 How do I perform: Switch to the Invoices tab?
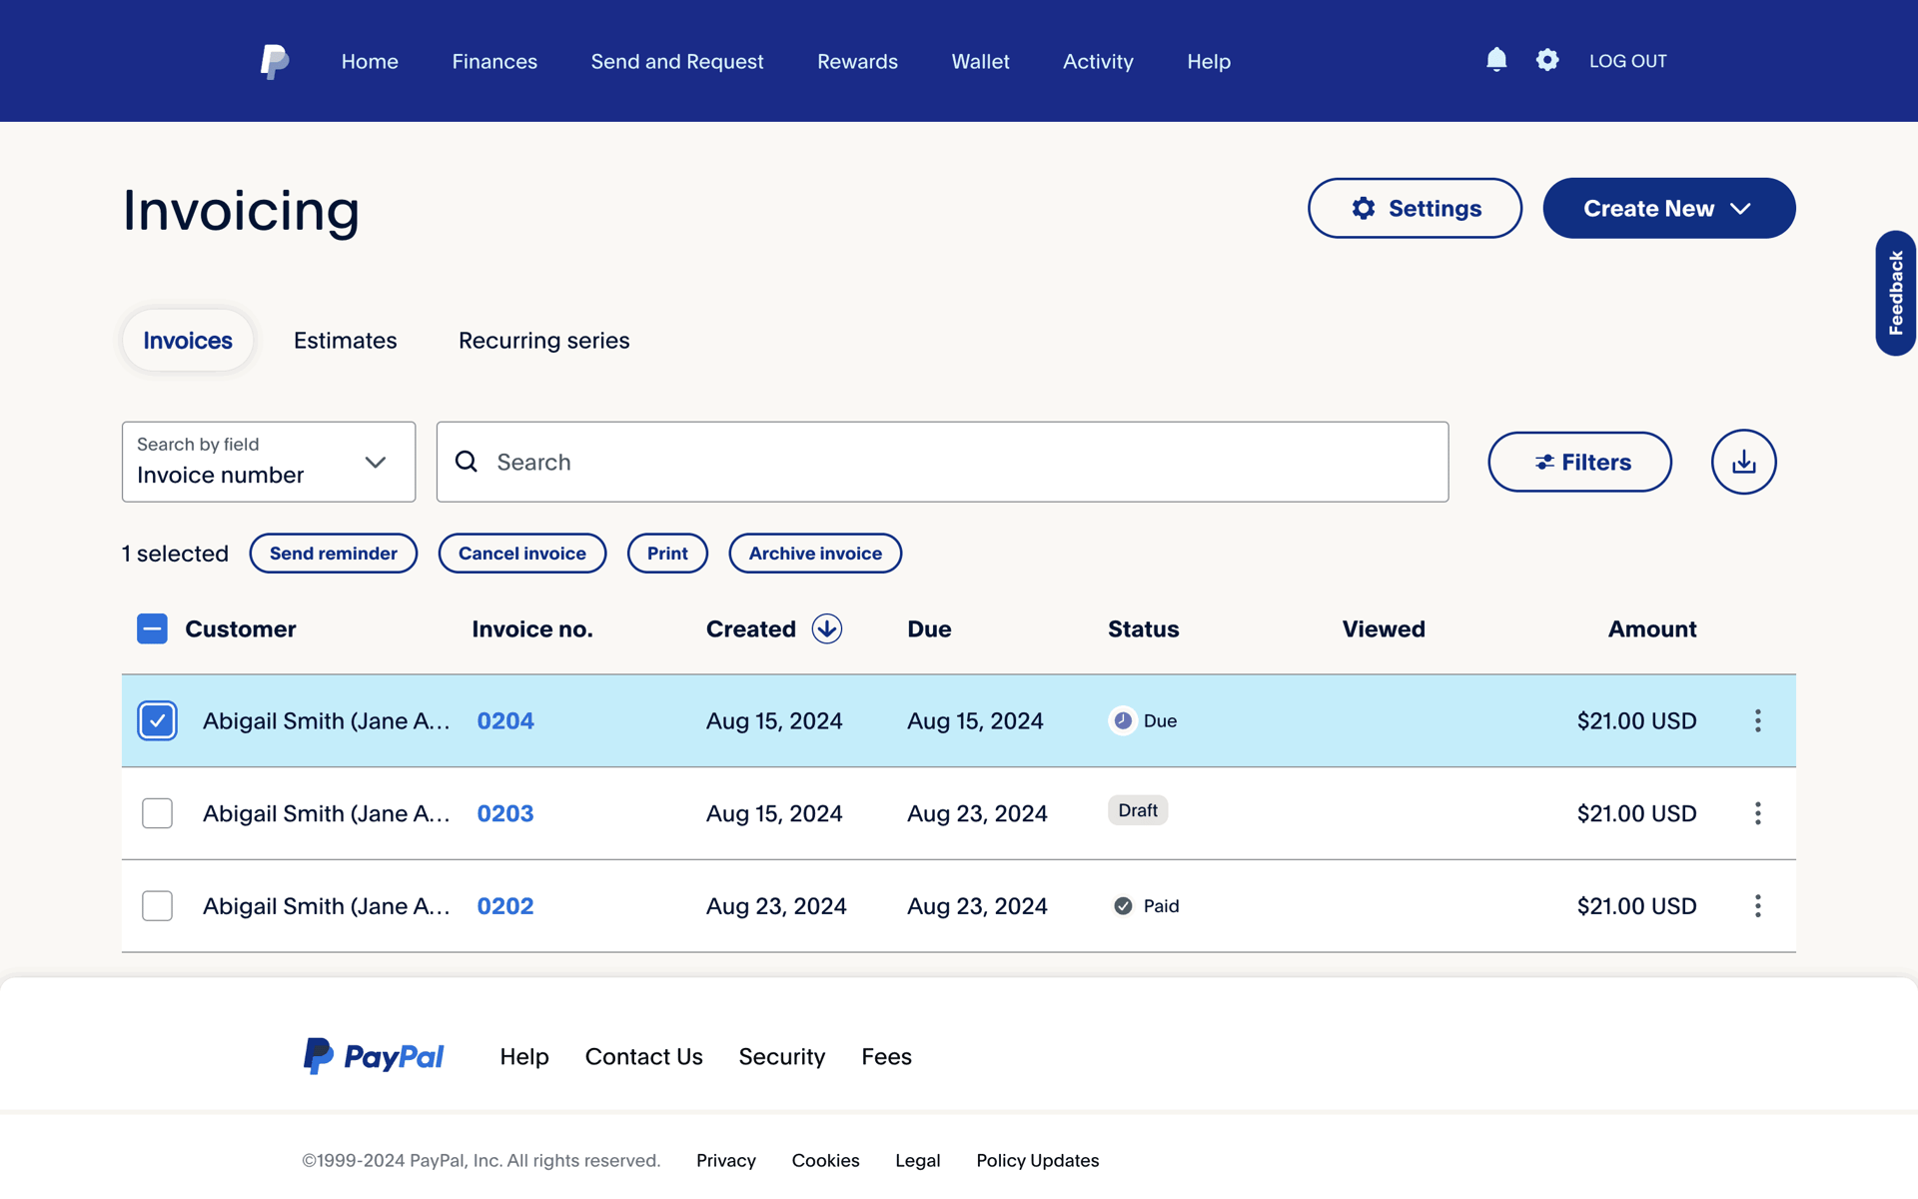tap(188, 340)
